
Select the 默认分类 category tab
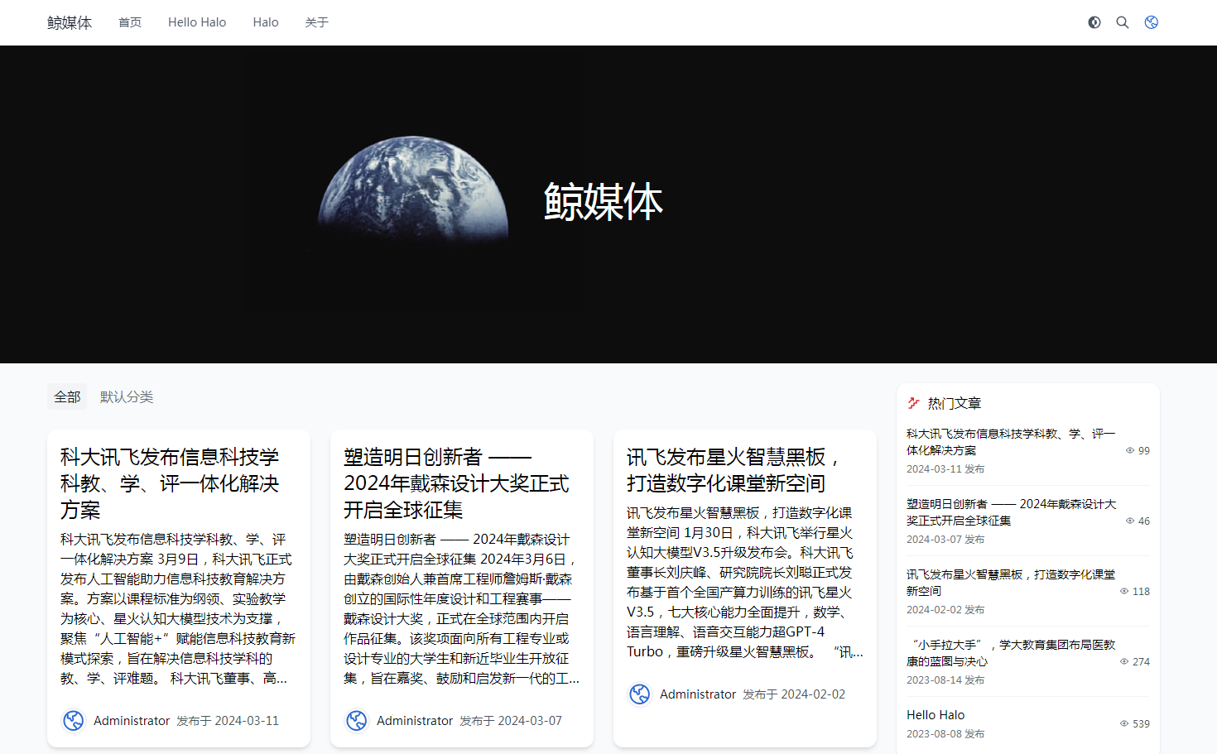coord(127,397)
